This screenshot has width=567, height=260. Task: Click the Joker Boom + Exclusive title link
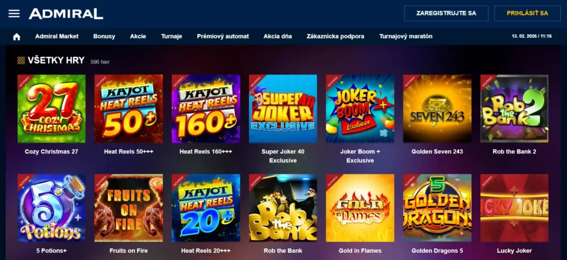tap(360, 156)
